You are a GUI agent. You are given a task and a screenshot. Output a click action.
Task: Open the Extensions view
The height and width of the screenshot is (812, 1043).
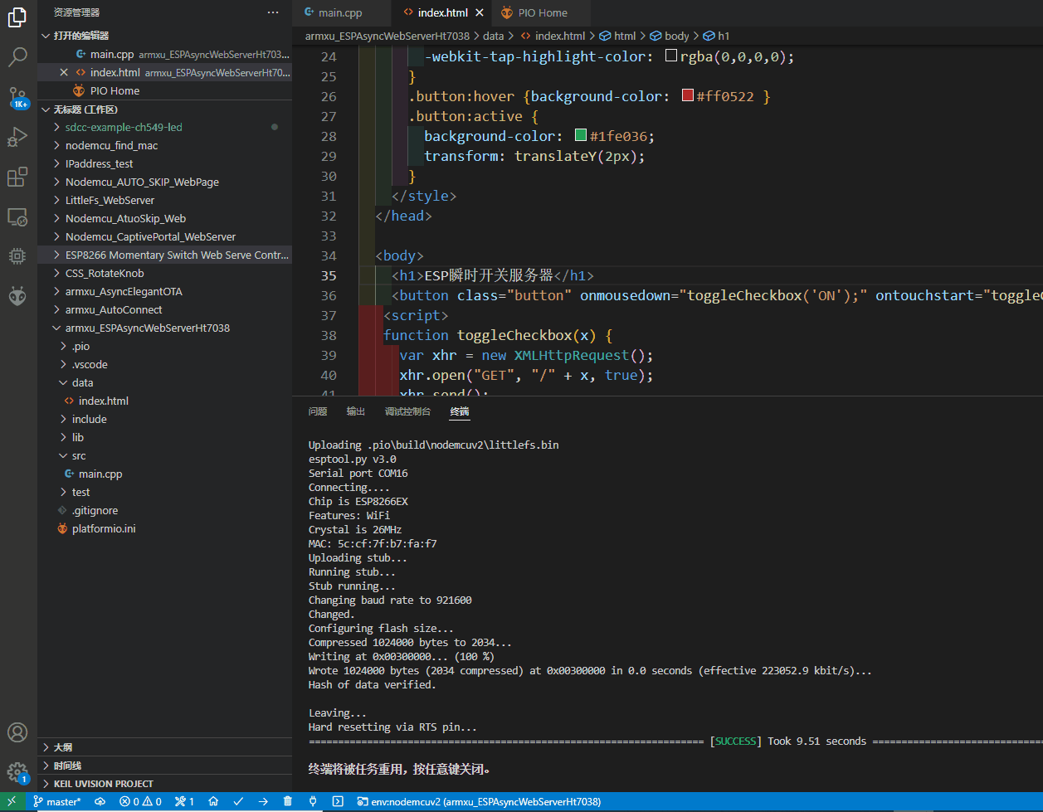[17, 177]
